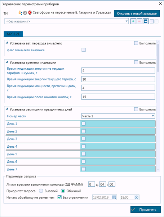Click the Открыть в новой закладке button
This screenshot has width=164, height=217.
(137, 13)
